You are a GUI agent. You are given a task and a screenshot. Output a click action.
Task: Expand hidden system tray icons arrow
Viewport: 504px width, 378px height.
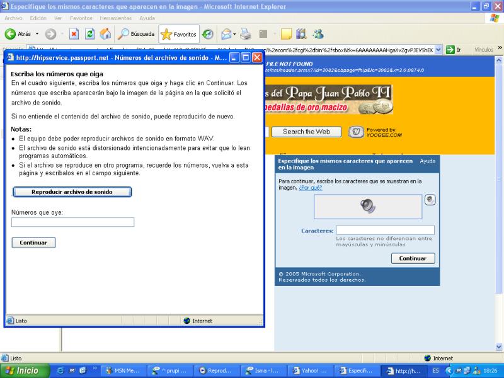448,370
